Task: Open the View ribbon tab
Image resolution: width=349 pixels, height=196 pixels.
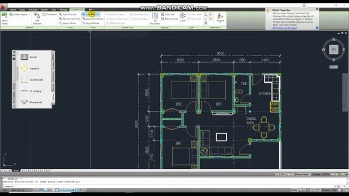Action: (x=53, y=10)
